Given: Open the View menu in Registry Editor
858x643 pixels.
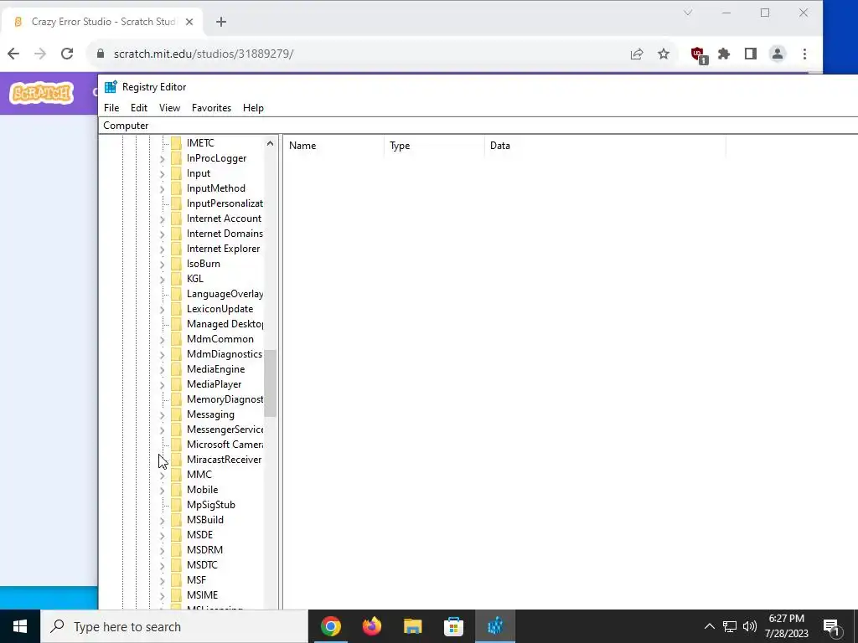Looking at the screenshot, I should pyautogui.click(x=169, y=108).
